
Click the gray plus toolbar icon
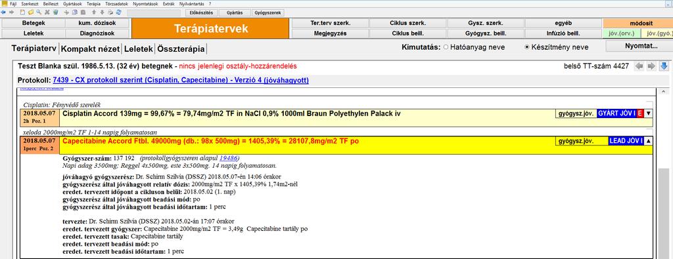pyautogui.click(x=66, y=12)
